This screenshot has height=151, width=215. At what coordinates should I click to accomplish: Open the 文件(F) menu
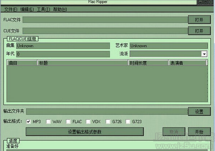pos(11,9)
